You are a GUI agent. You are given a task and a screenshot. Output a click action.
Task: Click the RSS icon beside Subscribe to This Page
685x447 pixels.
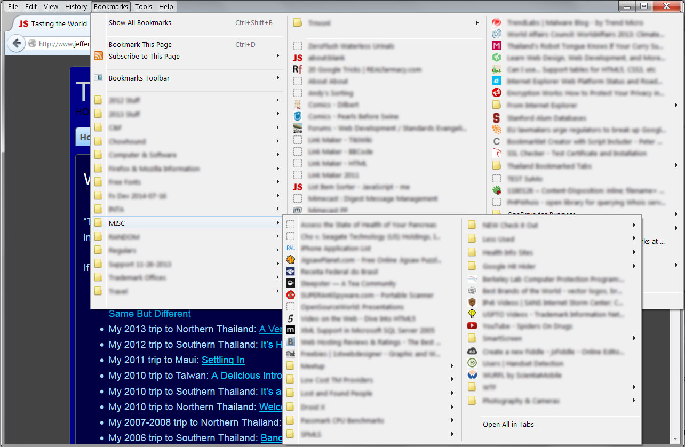[x=98, y=55]
